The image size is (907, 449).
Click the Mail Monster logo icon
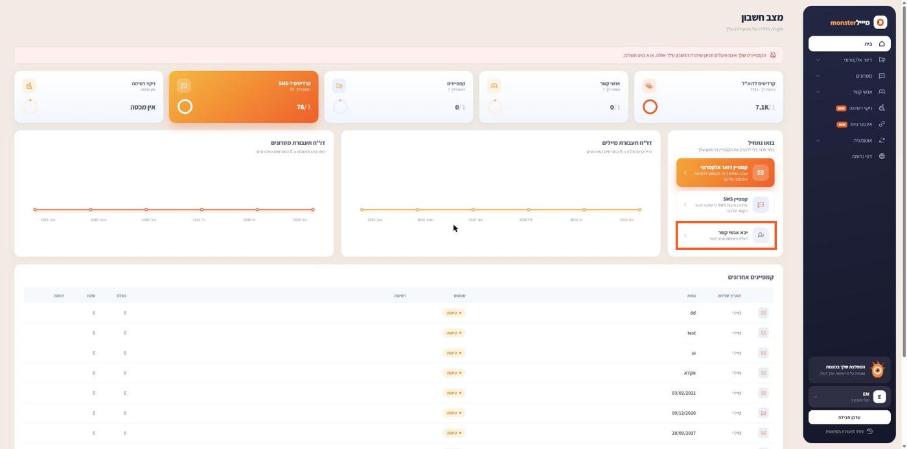point(880,23)
